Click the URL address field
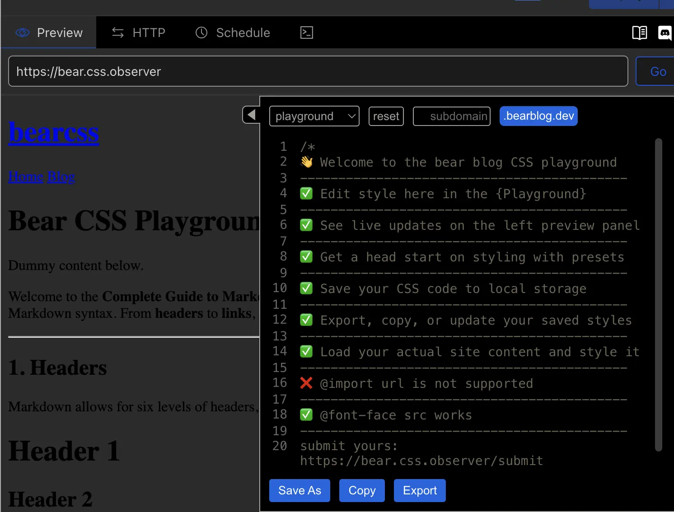The width and height of the screenshot is (674, 512). click(x=318, y=71)
